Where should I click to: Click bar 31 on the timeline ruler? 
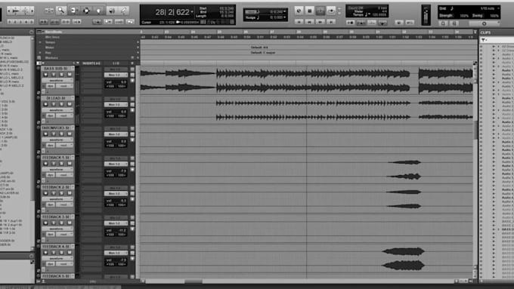point(378,32)
